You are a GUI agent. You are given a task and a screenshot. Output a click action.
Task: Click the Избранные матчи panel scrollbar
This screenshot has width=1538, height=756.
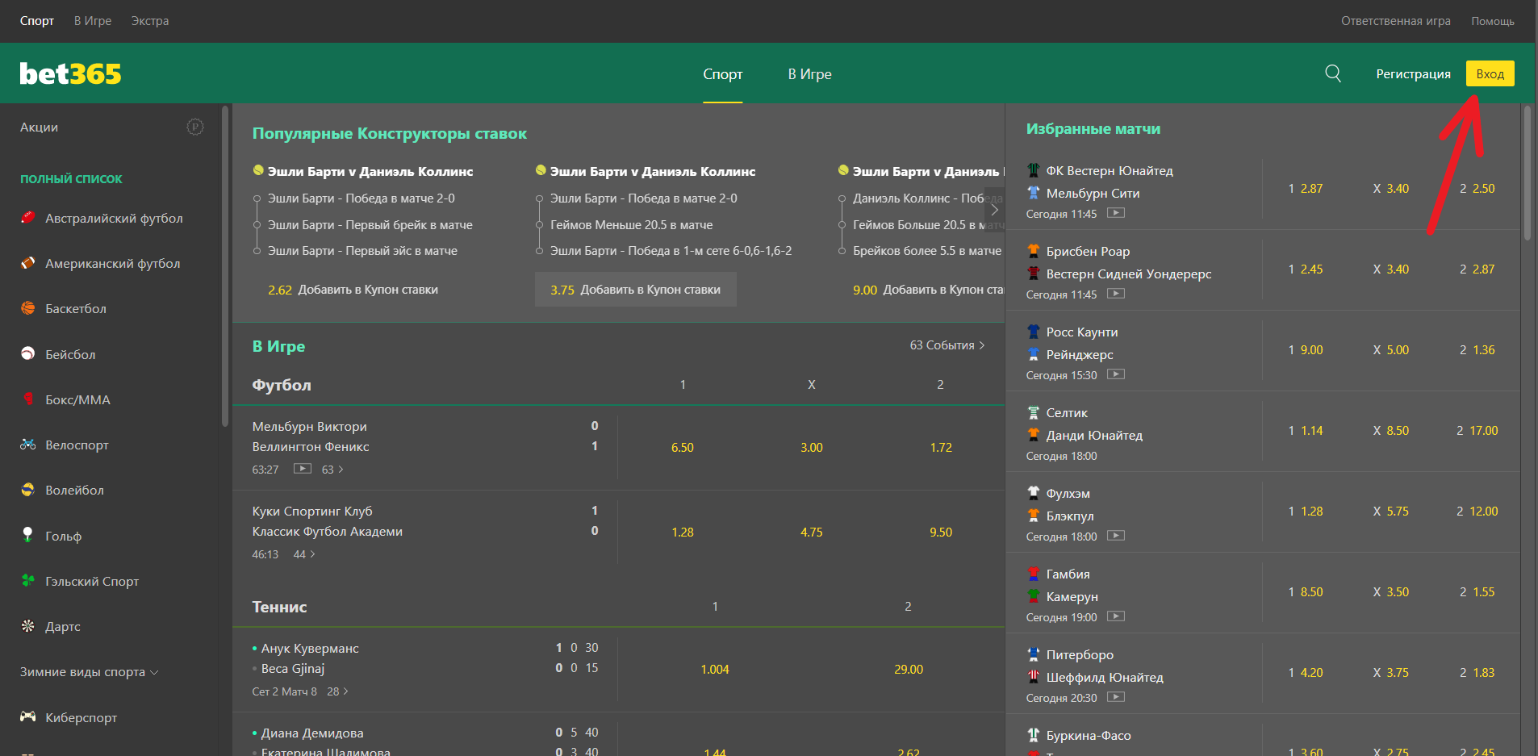[1528, 173]
